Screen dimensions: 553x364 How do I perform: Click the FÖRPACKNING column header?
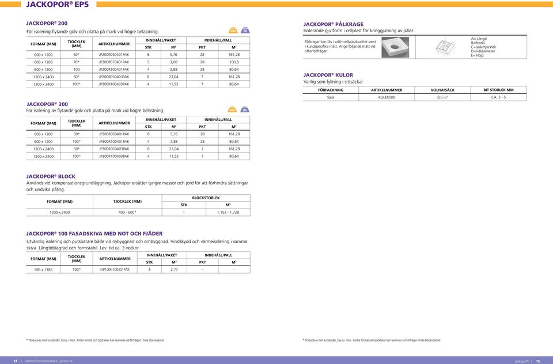[x=331, y=90]
